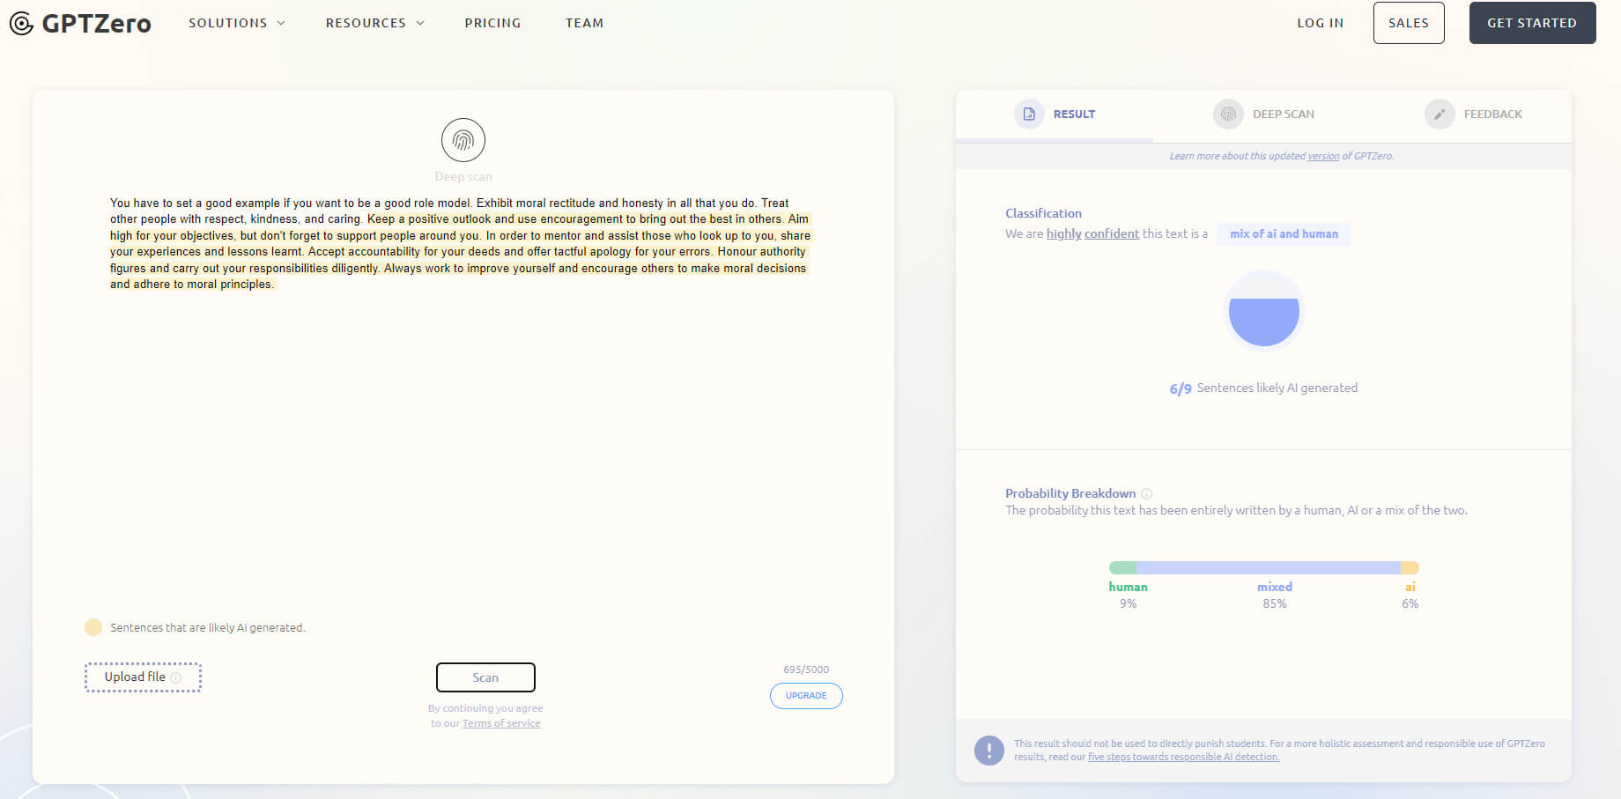Switch to the Deep Scan tab
Image resolution: width=1621 pixels, height=799 pixels.
(1283, 115)
